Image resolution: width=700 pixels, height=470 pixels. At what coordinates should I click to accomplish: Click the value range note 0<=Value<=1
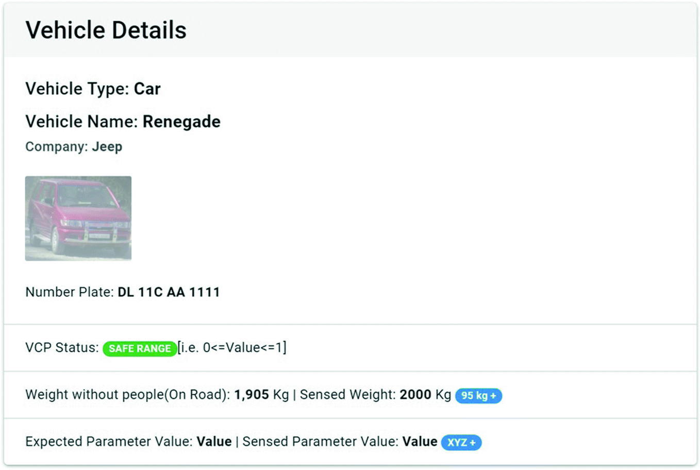[232, 348]
